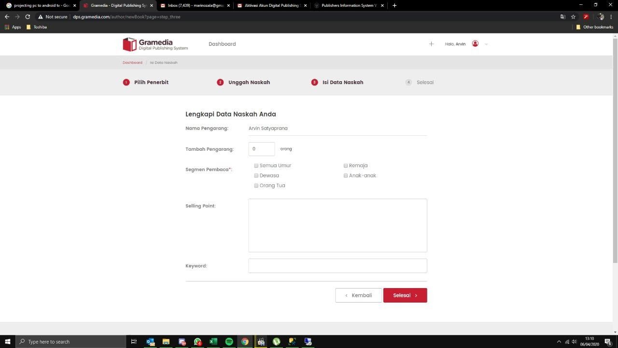Viewport: 618px width, 348px height.
Task: Click the browser back arrow
Action: tap(7, 16)
